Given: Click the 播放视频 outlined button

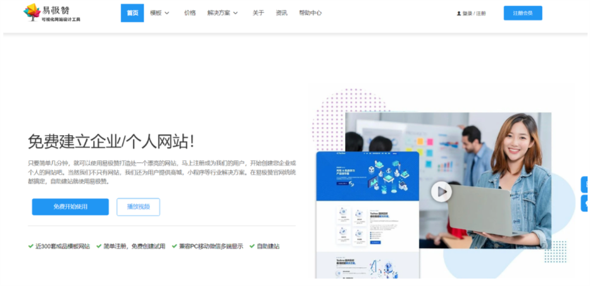Looking at the screenshot, I should pyautogui.click(x=138, y=207).
